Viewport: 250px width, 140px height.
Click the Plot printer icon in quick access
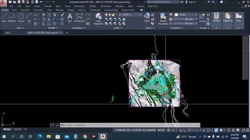(x=37, y=2)
